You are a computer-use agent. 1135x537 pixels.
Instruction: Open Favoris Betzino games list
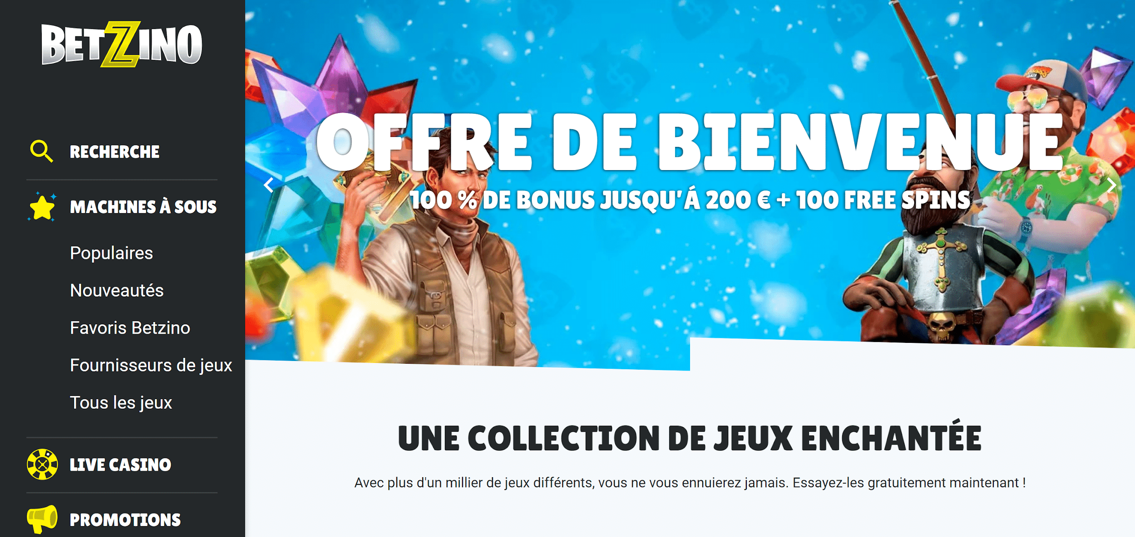(130, 328)
